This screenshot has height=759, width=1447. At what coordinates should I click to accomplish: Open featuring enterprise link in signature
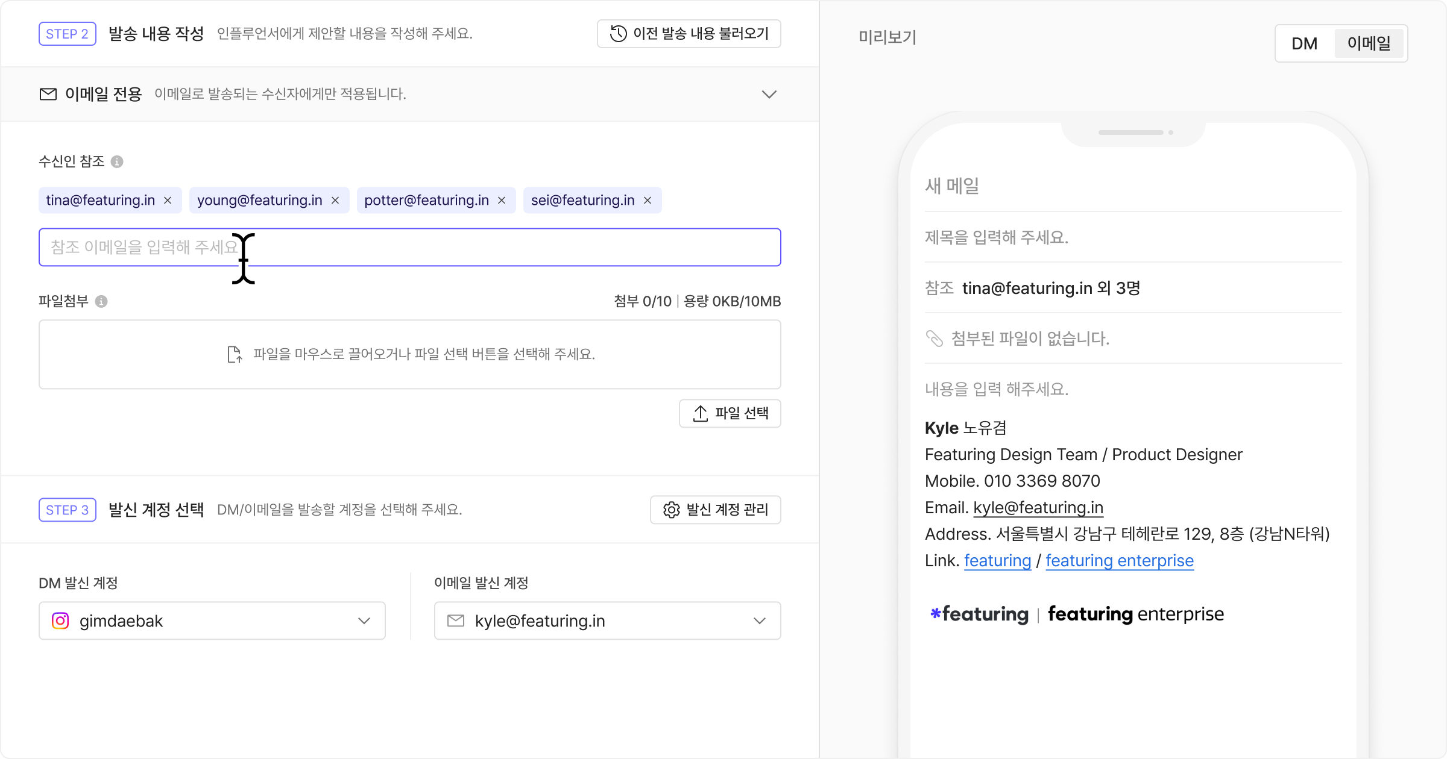click(1120, 561)
